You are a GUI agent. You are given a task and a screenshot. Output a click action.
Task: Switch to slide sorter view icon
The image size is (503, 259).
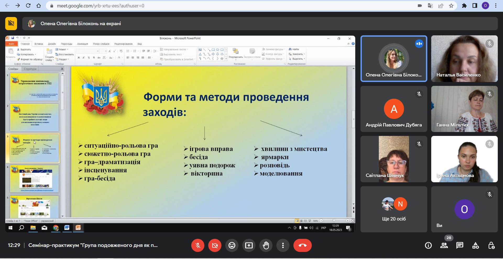[301, 221]
